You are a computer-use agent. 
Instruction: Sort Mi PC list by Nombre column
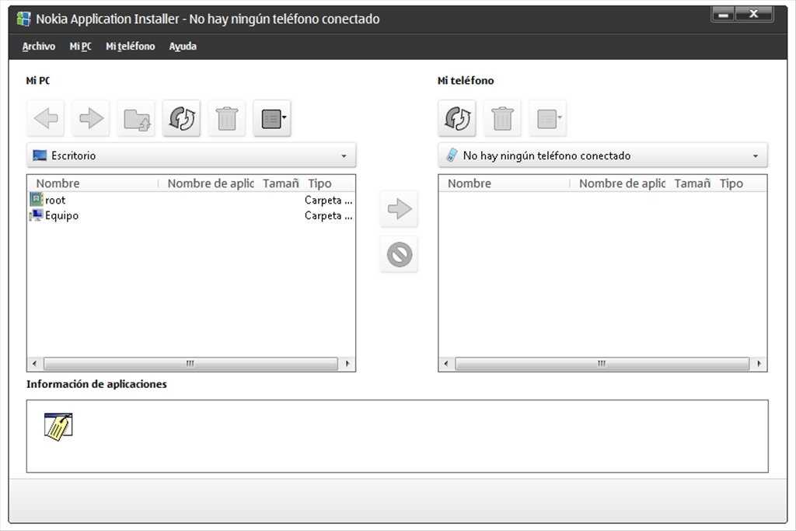click(x=93, y=183)
